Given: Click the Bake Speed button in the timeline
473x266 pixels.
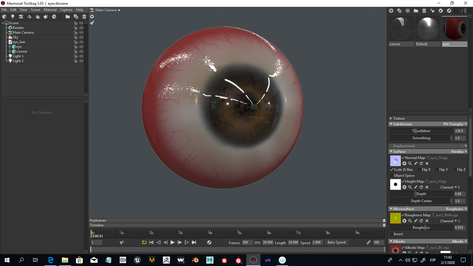Looking at the screenshot, I should click(x=337, y=242).
